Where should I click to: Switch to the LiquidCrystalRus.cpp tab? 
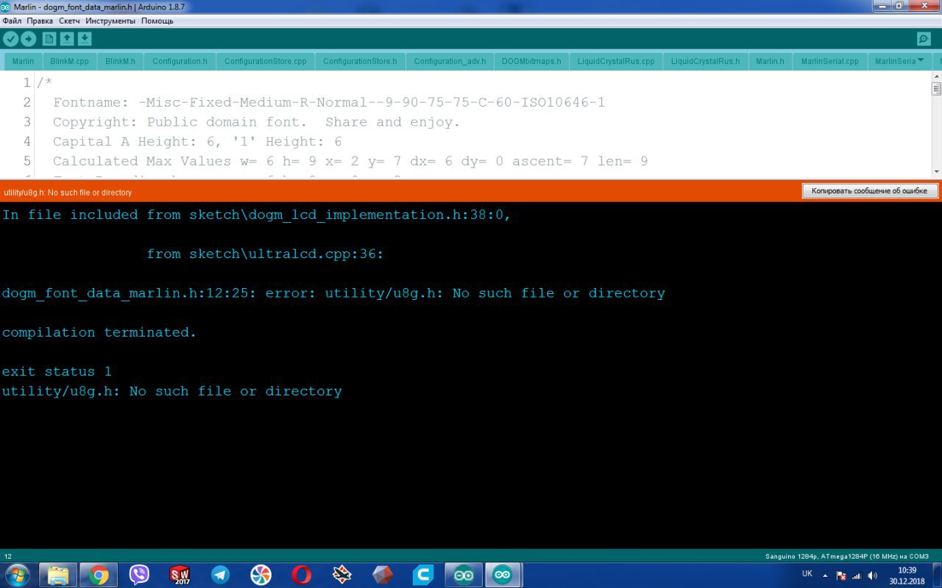[616, 61]
